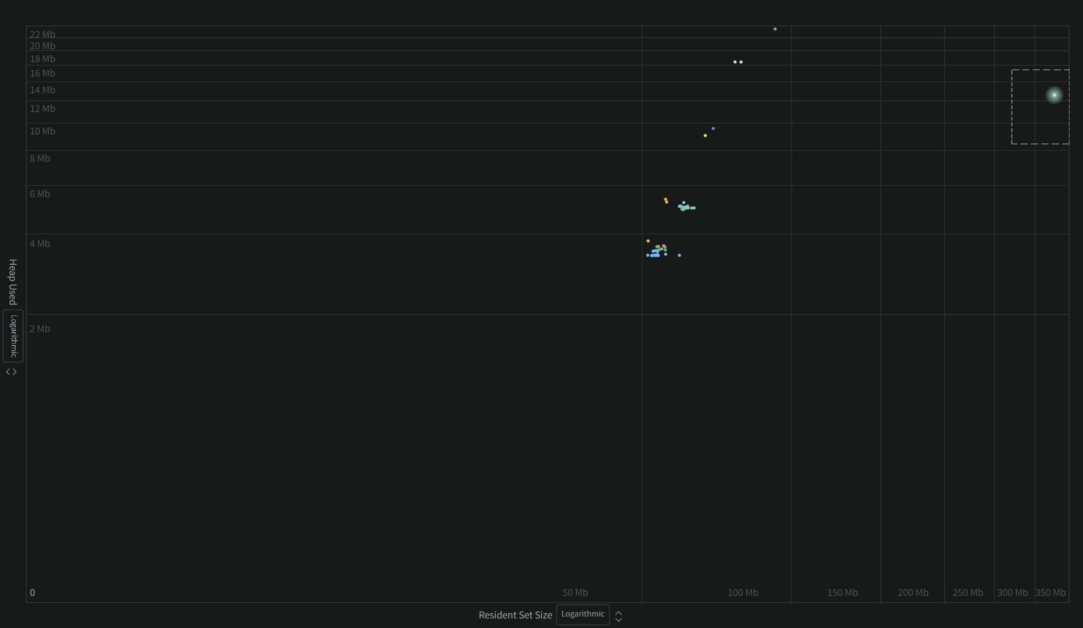1083x628 pixels.
Task: Click the 22 Mb y-axis label
Action: point(43,34)
